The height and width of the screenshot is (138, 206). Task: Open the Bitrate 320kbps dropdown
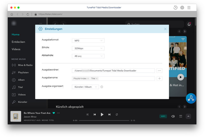[88, 48]
